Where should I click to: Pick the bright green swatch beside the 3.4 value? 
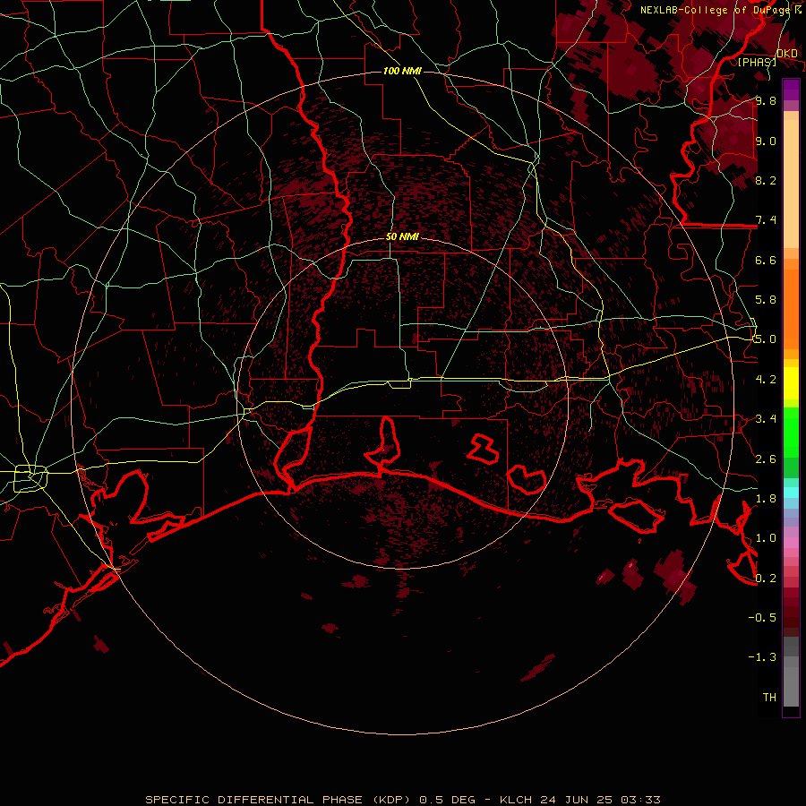click(x=791, y=432)
